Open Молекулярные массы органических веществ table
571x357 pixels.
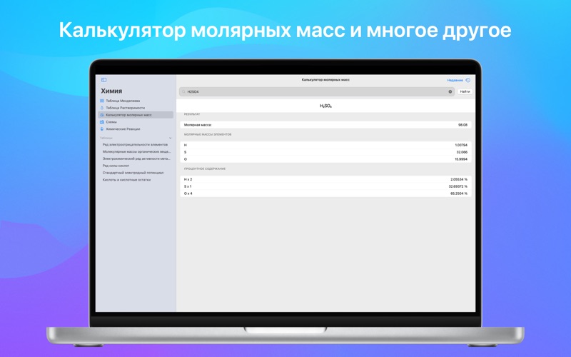[x=136, y=151]
